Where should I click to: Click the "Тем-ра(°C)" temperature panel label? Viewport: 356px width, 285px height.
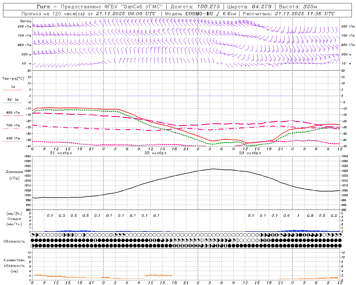click(13, 79)
